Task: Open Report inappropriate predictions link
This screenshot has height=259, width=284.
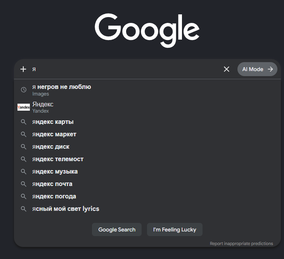Action: [x=241, y=243]
